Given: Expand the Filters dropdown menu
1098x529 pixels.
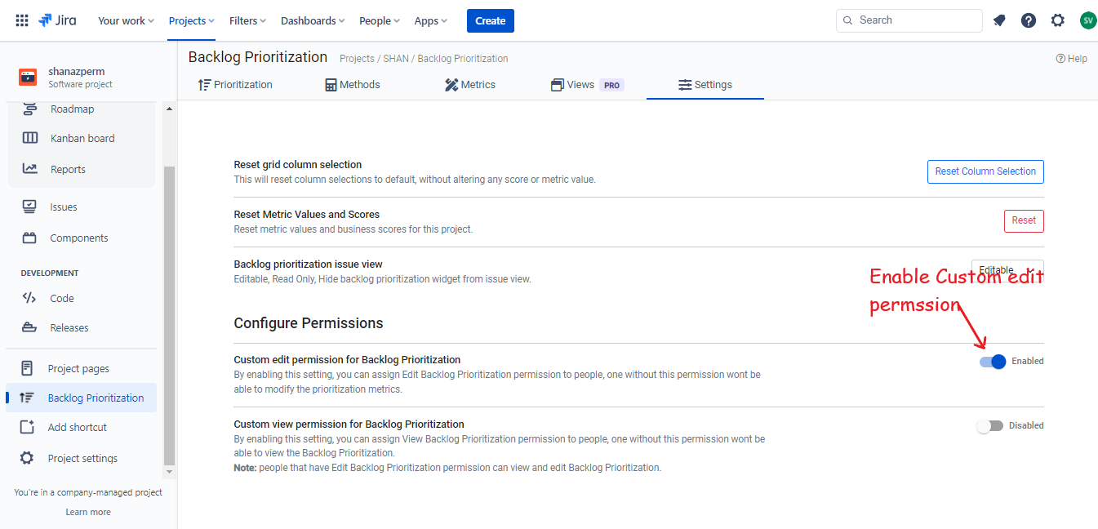Looking at the screenshot, I should pyautogui.click(x=248, y=21).
